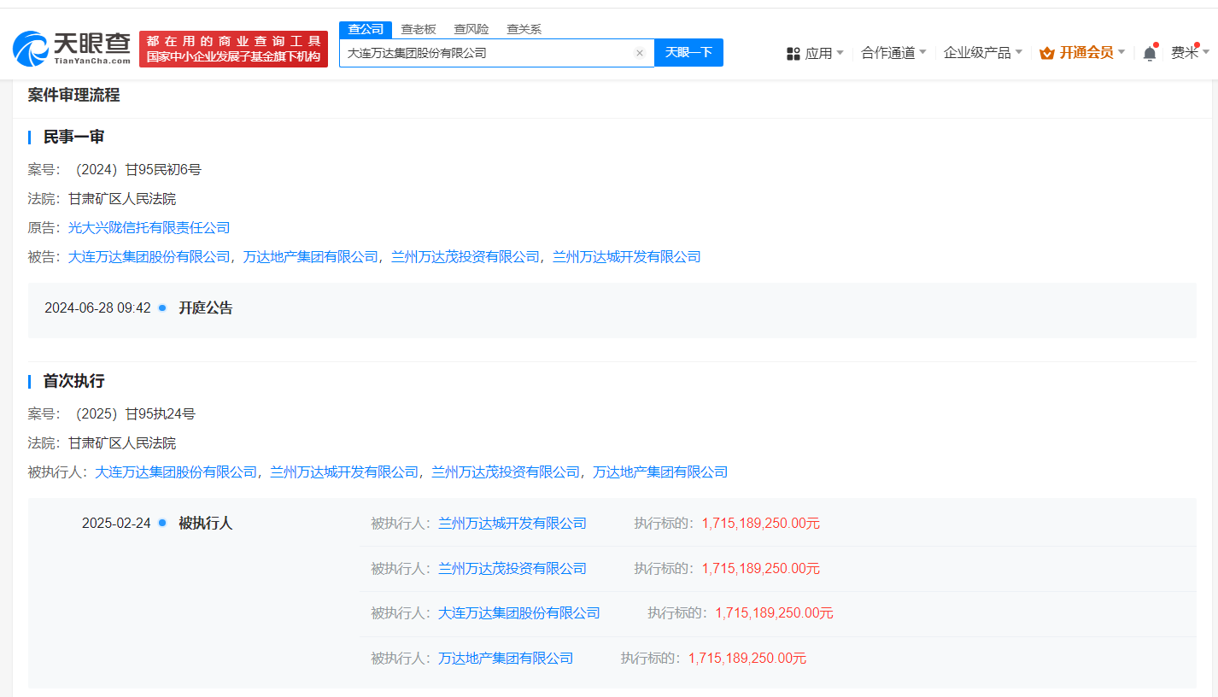Image resolution: width=1218 pixels, height=697 pixels.
Task: Open defendant 兰州万达茂投资有限公司 link
Action: tap(466, 257)
